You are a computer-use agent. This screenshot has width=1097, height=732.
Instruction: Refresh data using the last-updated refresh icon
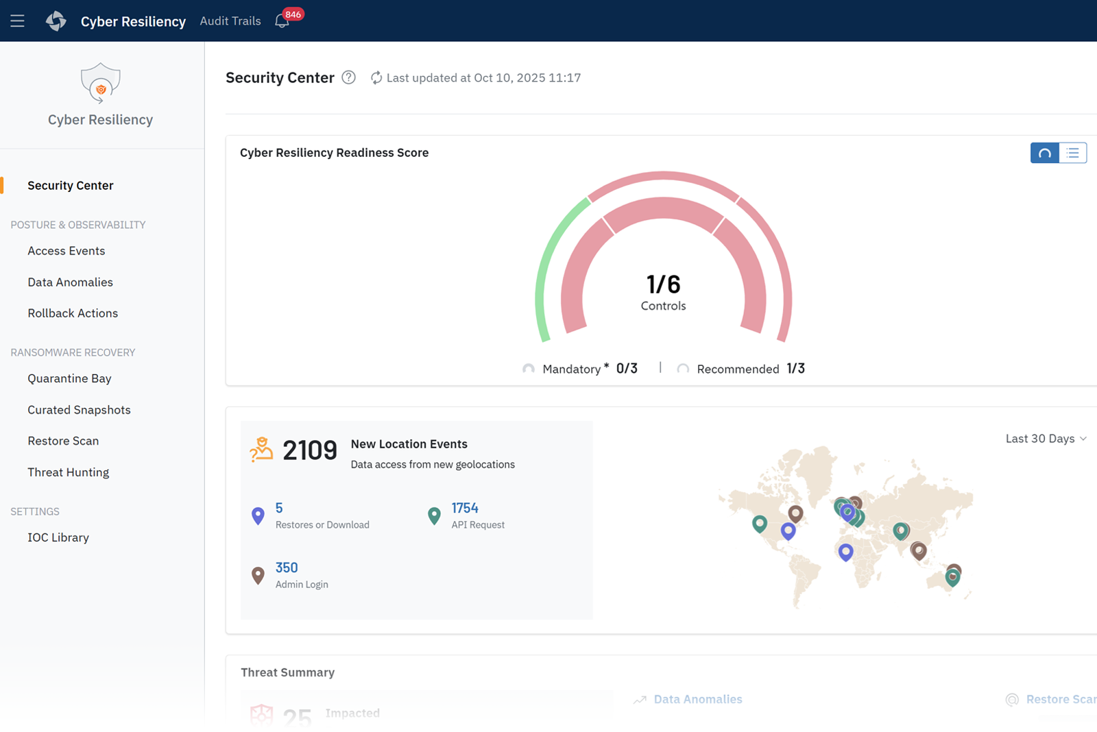click(376, 77)
